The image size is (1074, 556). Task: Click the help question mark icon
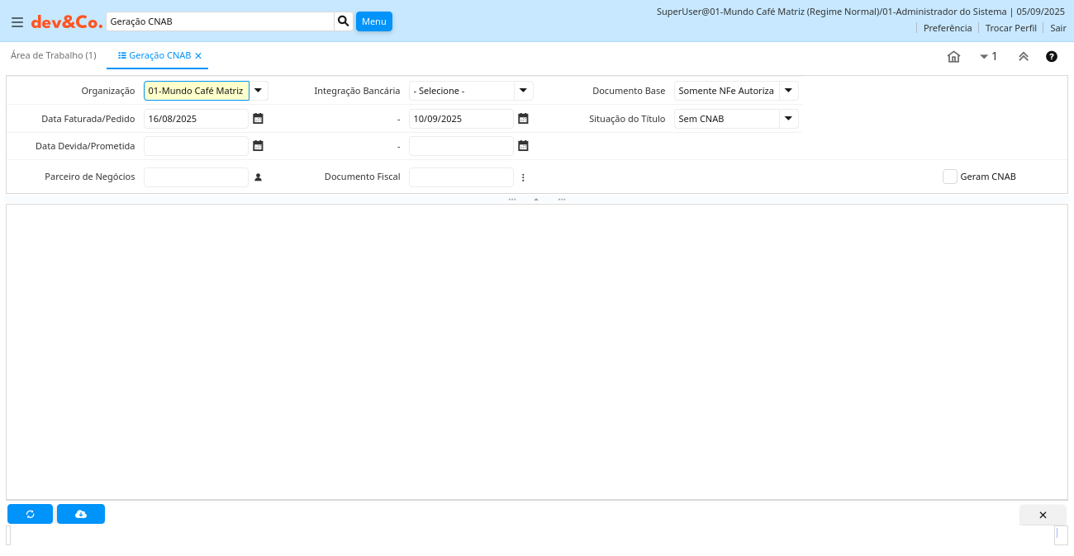coord(1052,57)
